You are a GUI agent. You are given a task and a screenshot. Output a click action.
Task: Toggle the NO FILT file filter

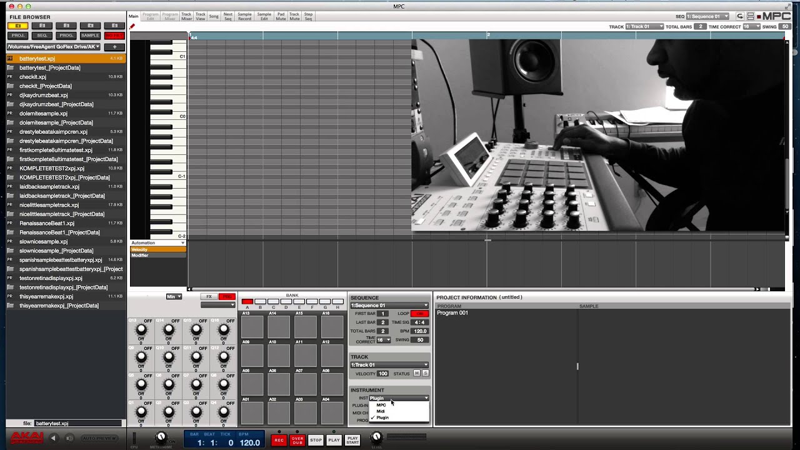click(x=114, y=36)
